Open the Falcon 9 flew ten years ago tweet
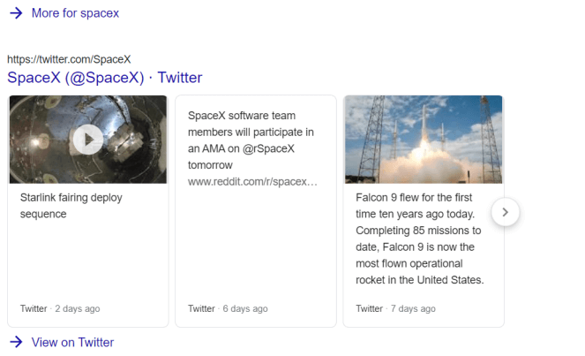Viewport: 585px width, 356px height. click(420, 239)
